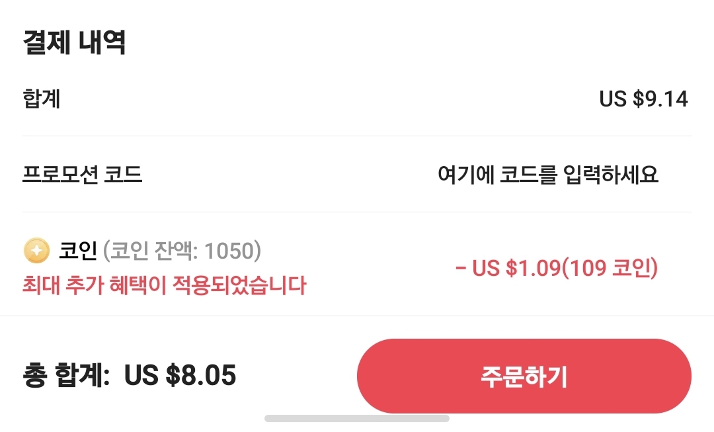
Task: Tap the 합계 subtotal label
Action: click(x=42, y=99)
